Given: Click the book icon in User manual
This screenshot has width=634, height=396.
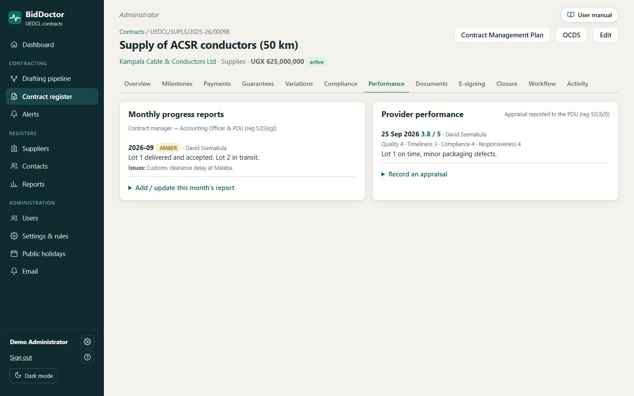Looking at the screenshot, I should [571, 15].
